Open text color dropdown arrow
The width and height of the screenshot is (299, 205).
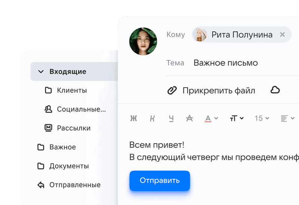[216, 118]
